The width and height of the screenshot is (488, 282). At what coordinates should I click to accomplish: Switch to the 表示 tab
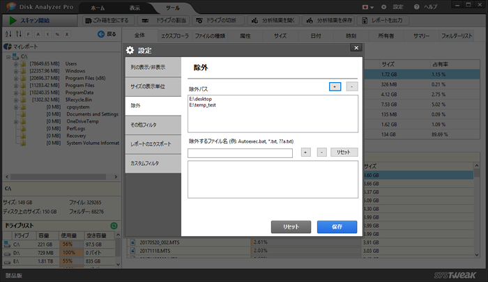135,8
